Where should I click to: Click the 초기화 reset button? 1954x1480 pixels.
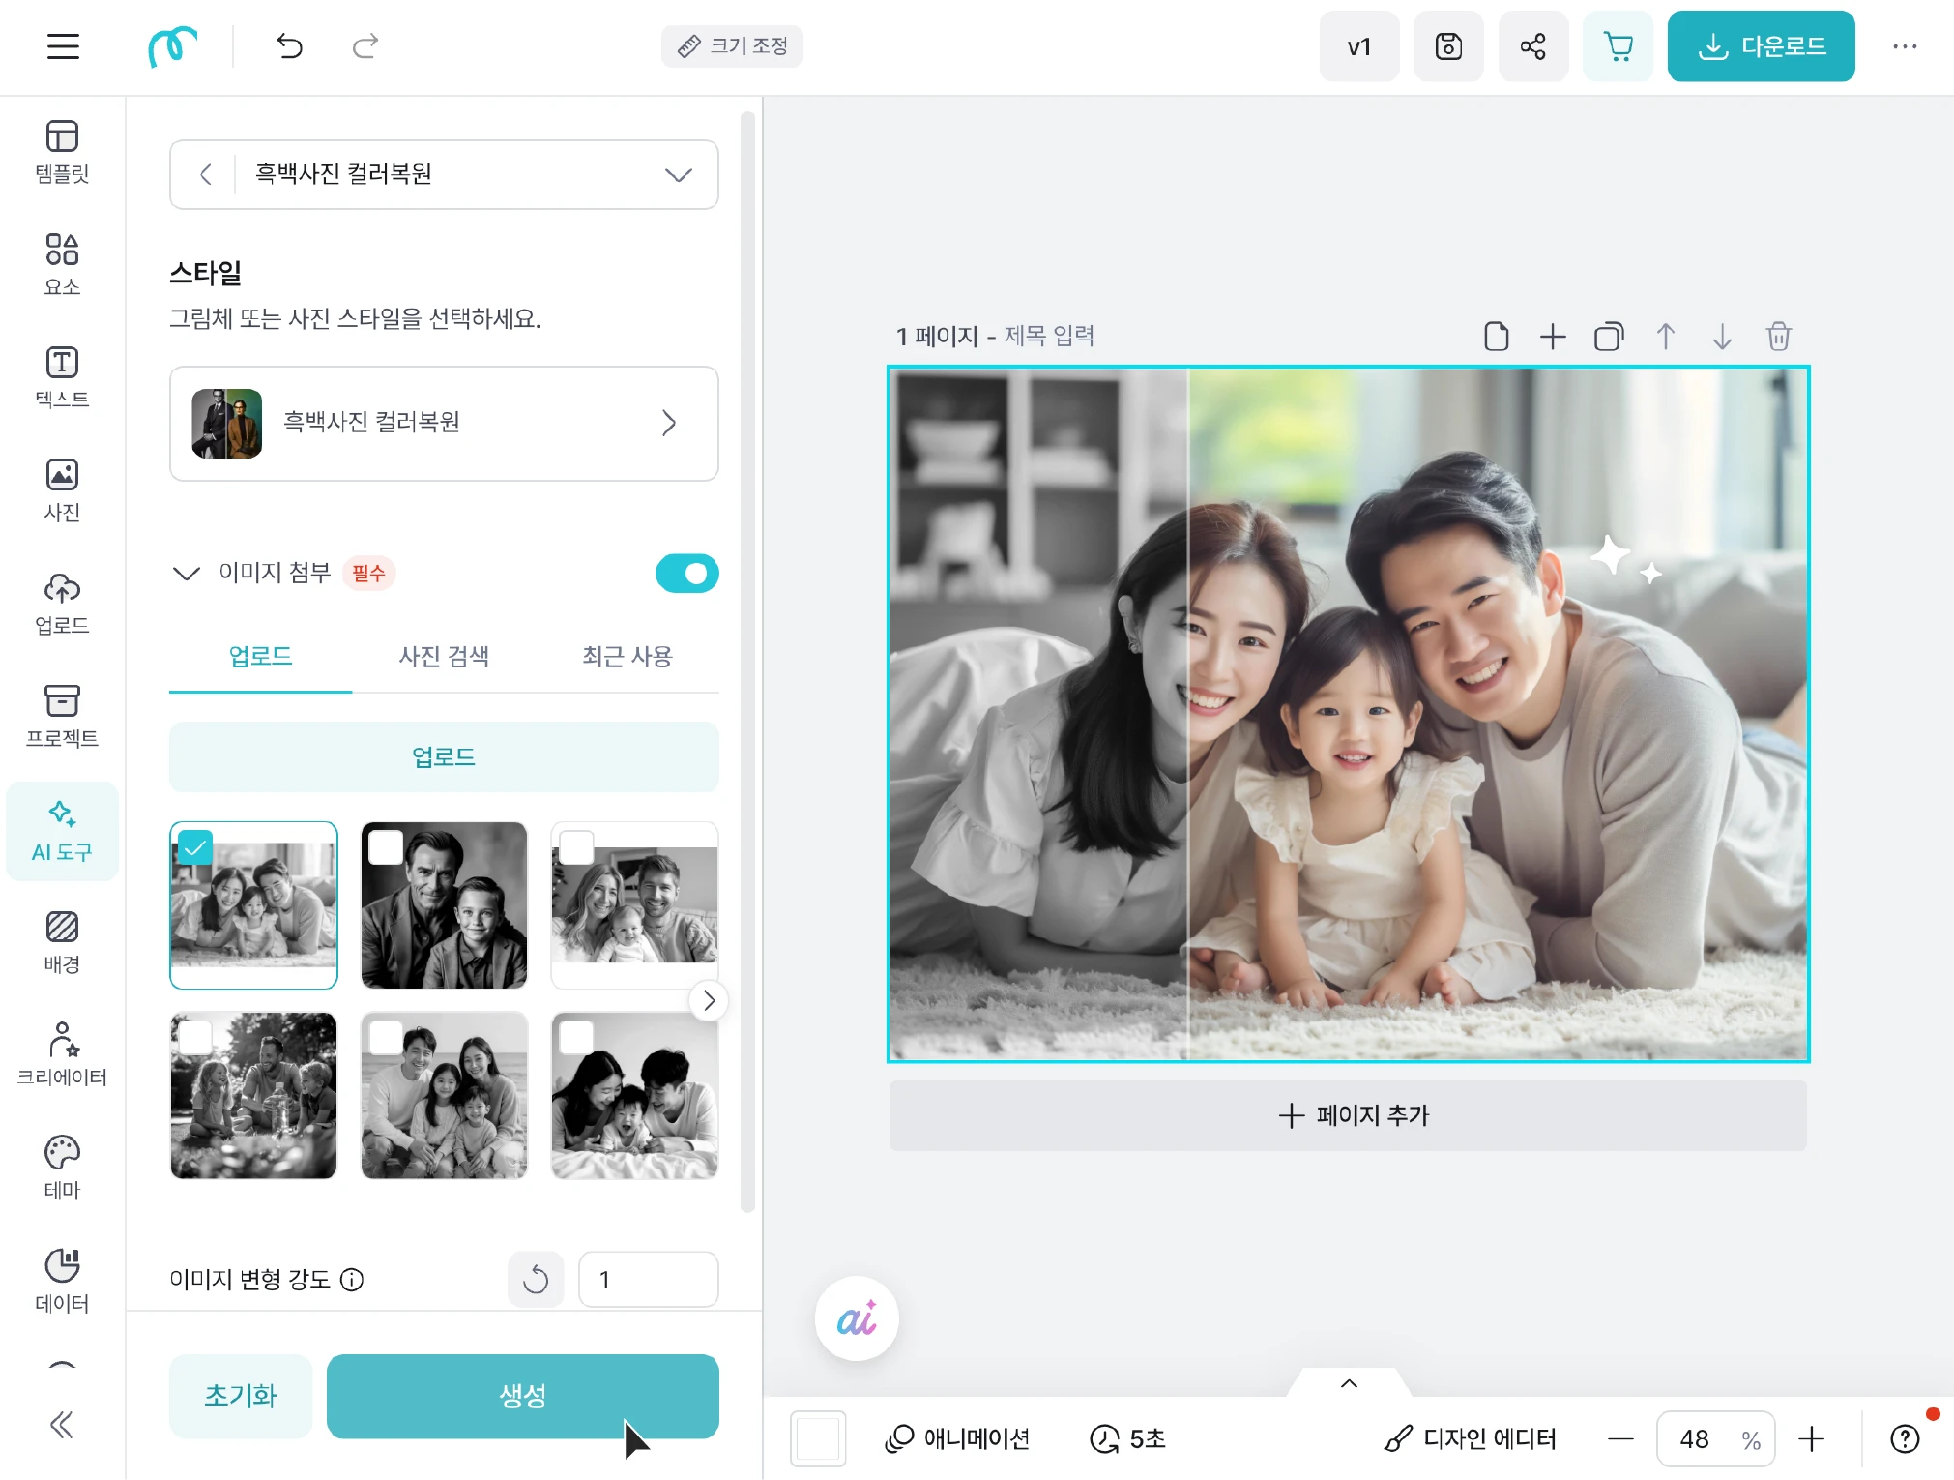coord(241,1396)
